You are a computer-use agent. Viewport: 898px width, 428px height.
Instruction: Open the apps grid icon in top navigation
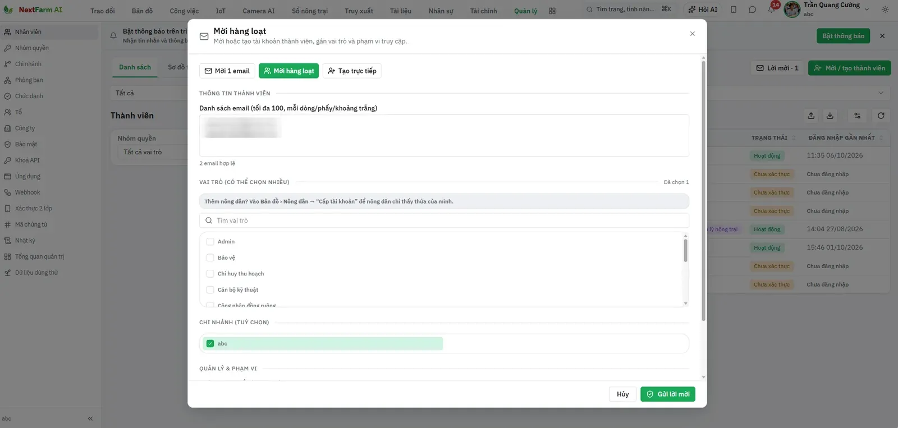[x=552, y=11]
